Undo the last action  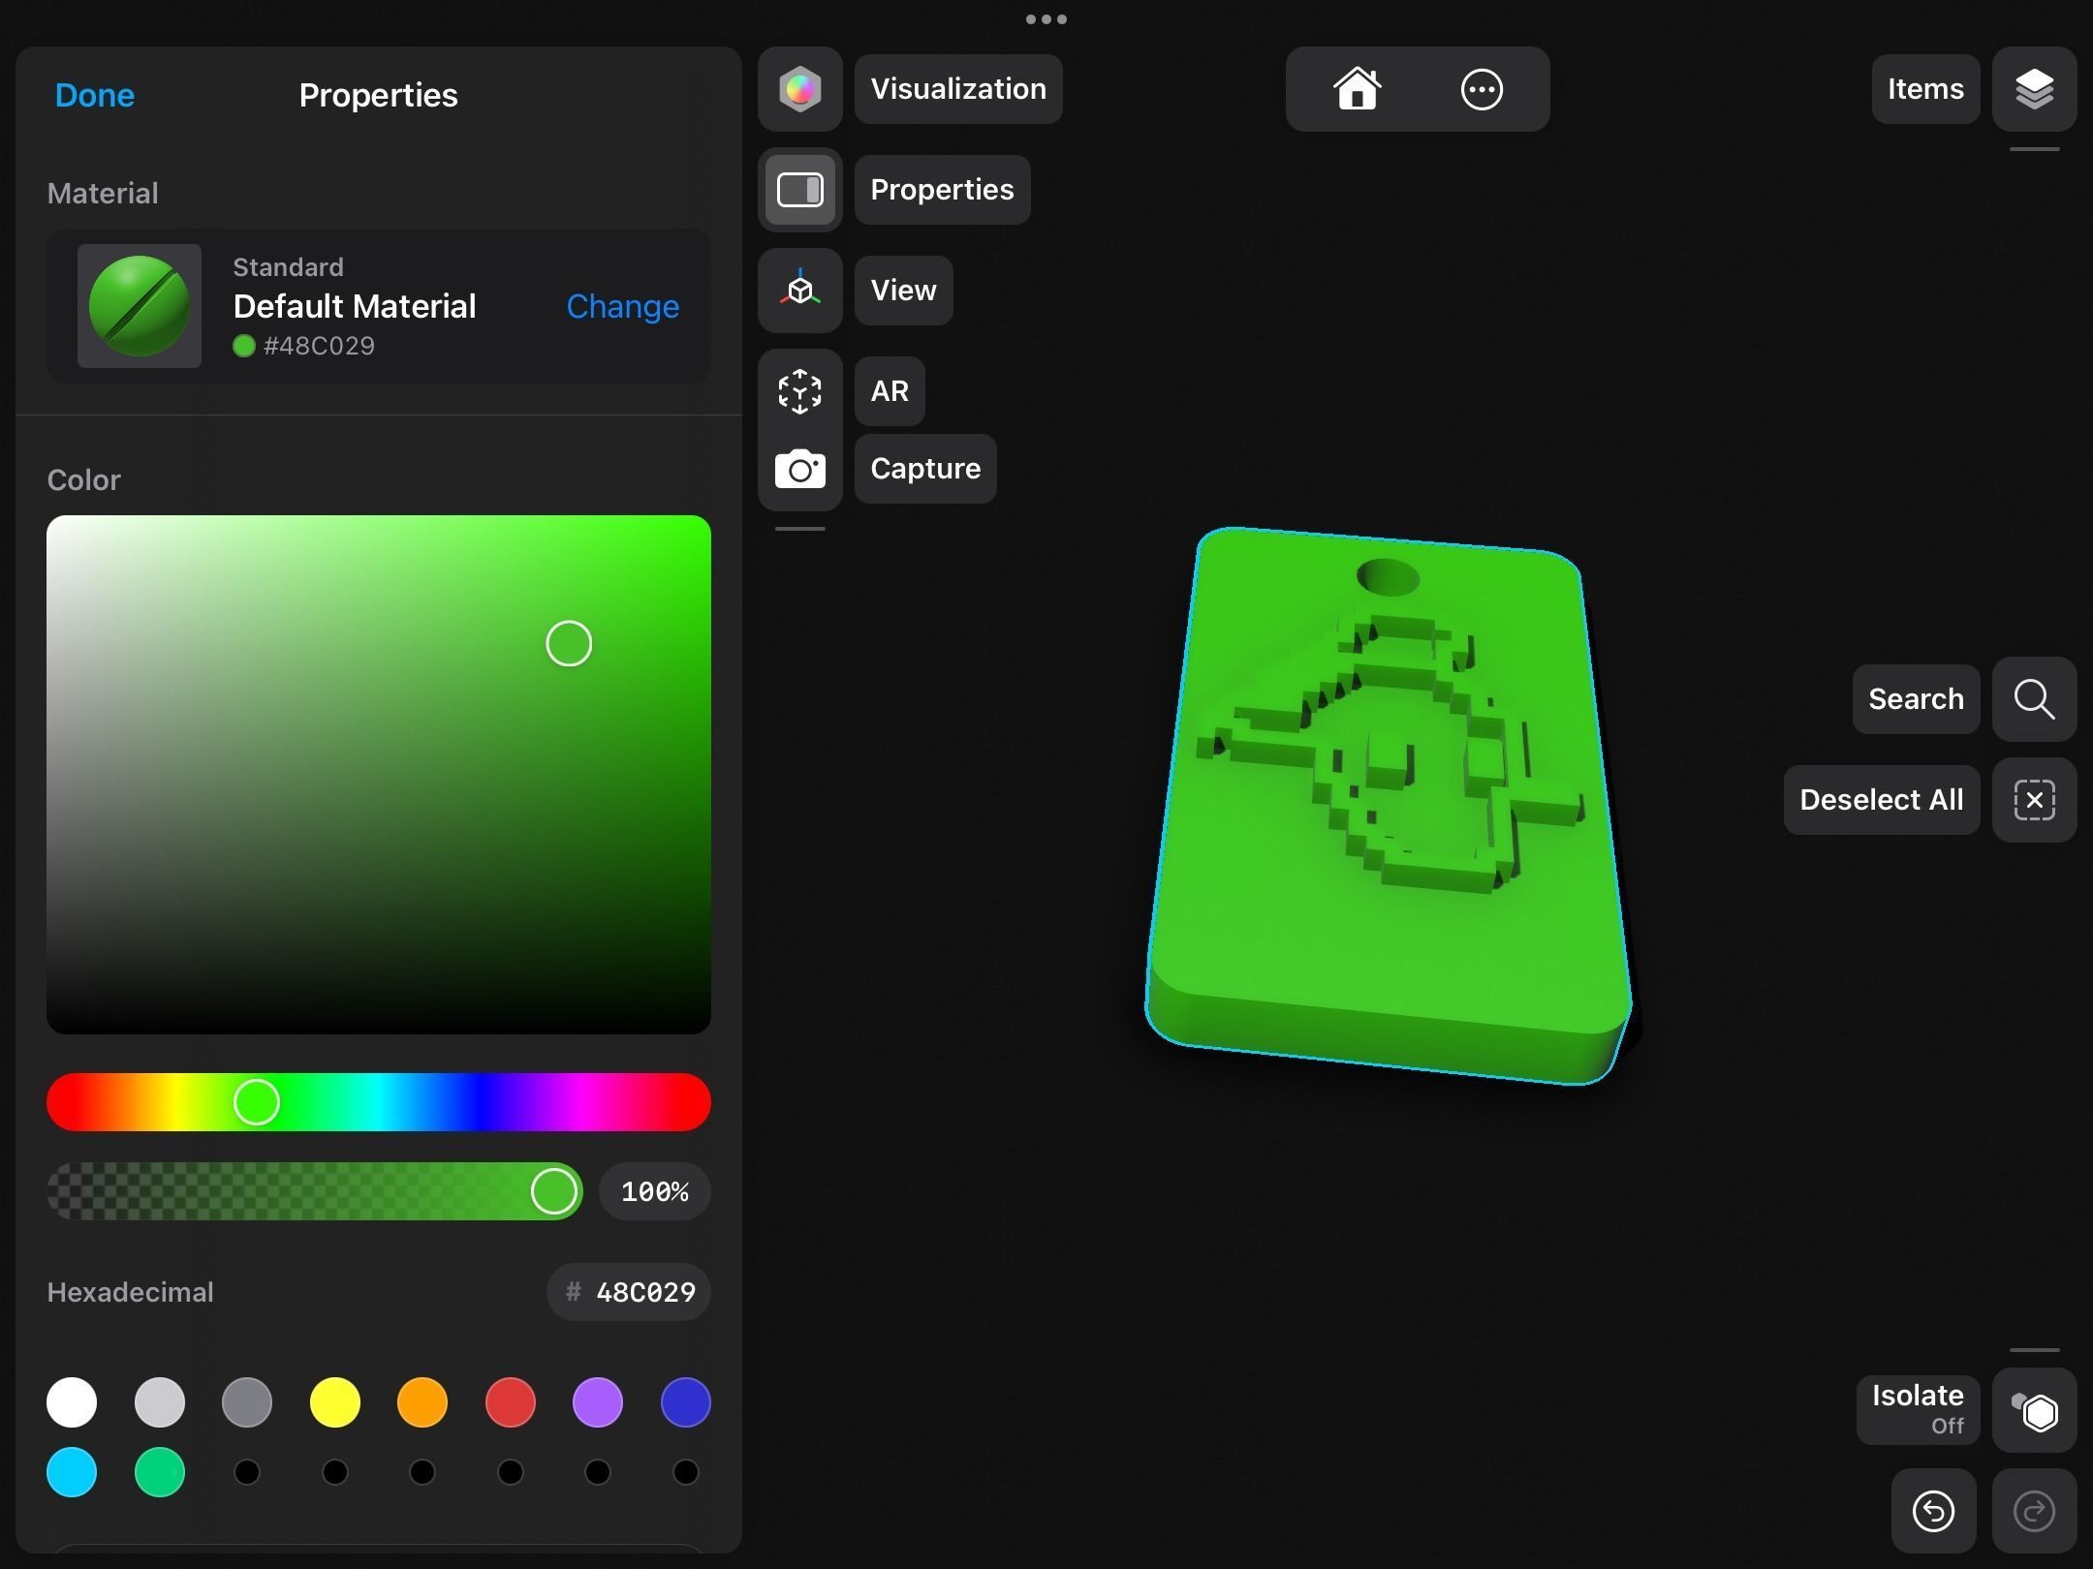point(1933,1511)
